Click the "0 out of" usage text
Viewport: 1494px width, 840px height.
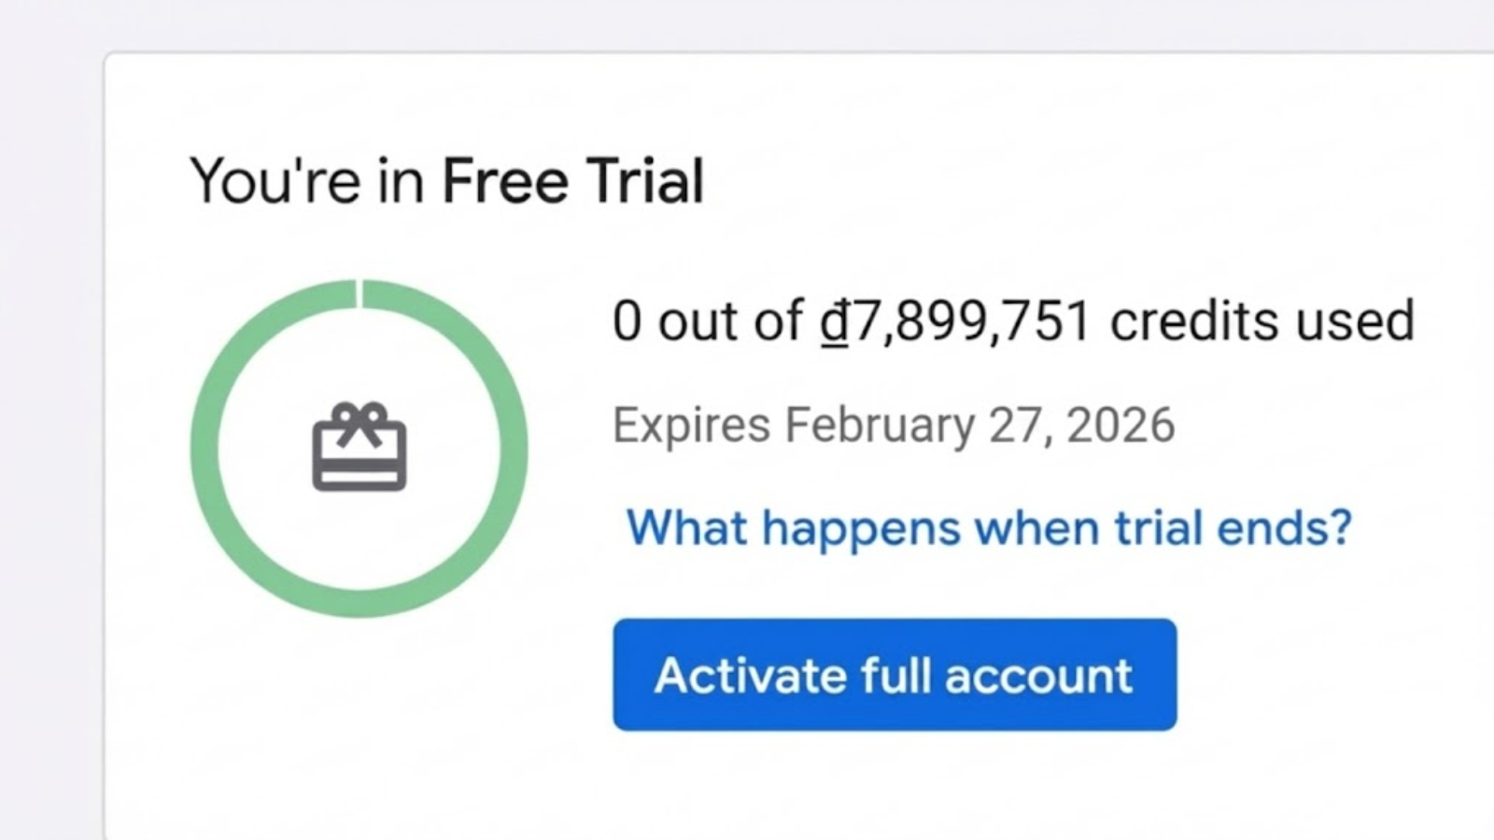pos(707,321)
